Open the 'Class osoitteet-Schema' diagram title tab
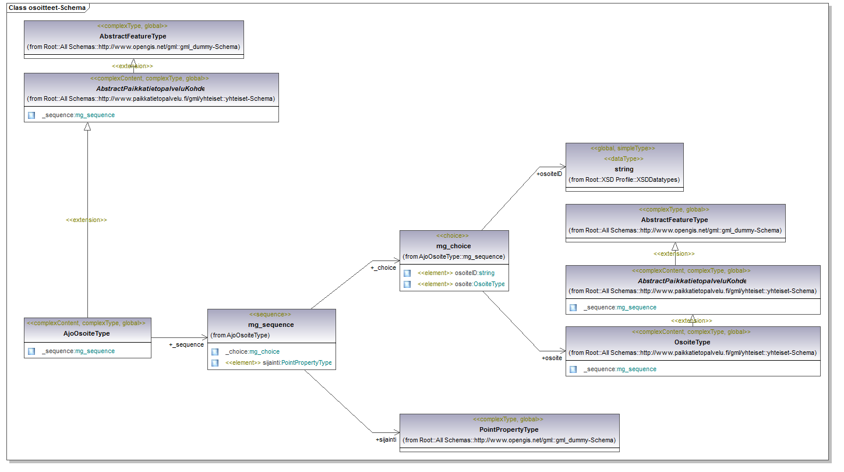Screen dimensions: 844x472 pos(47,8)
